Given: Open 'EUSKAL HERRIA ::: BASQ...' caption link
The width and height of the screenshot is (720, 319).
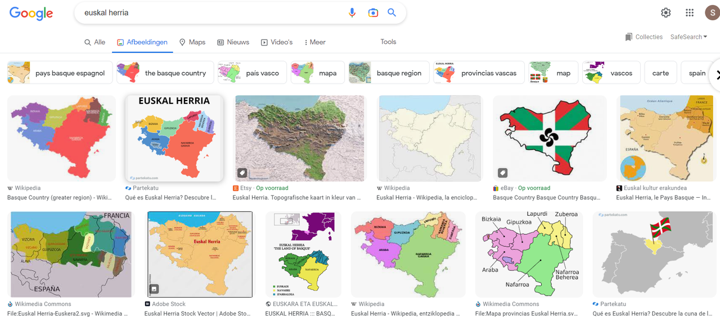Looking at the screenshot, I should tap(301, 313).
